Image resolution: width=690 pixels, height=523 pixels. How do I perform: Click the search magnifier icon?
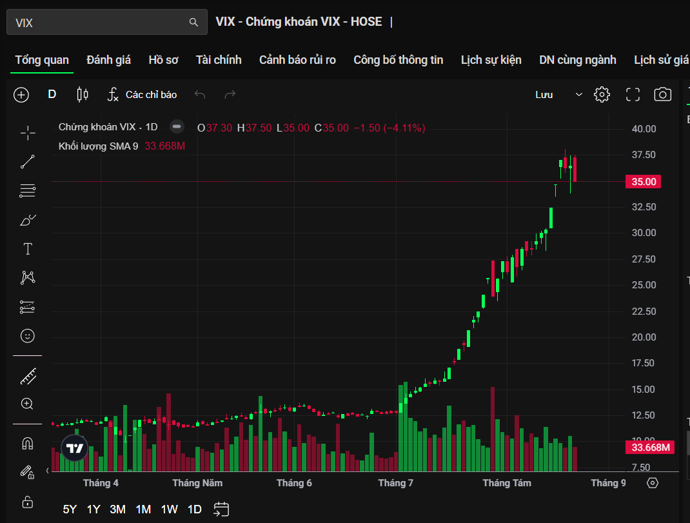[193, 22]
